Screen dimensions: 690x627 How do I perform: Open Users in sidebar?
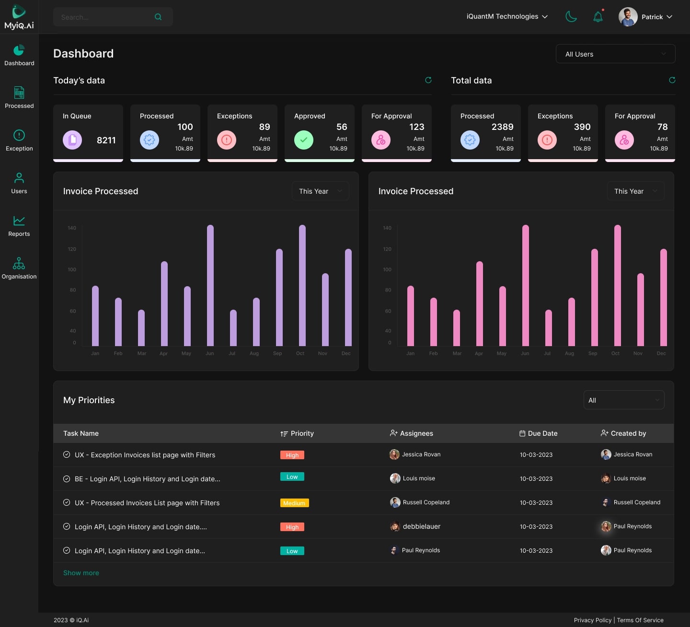pos(19,183)
